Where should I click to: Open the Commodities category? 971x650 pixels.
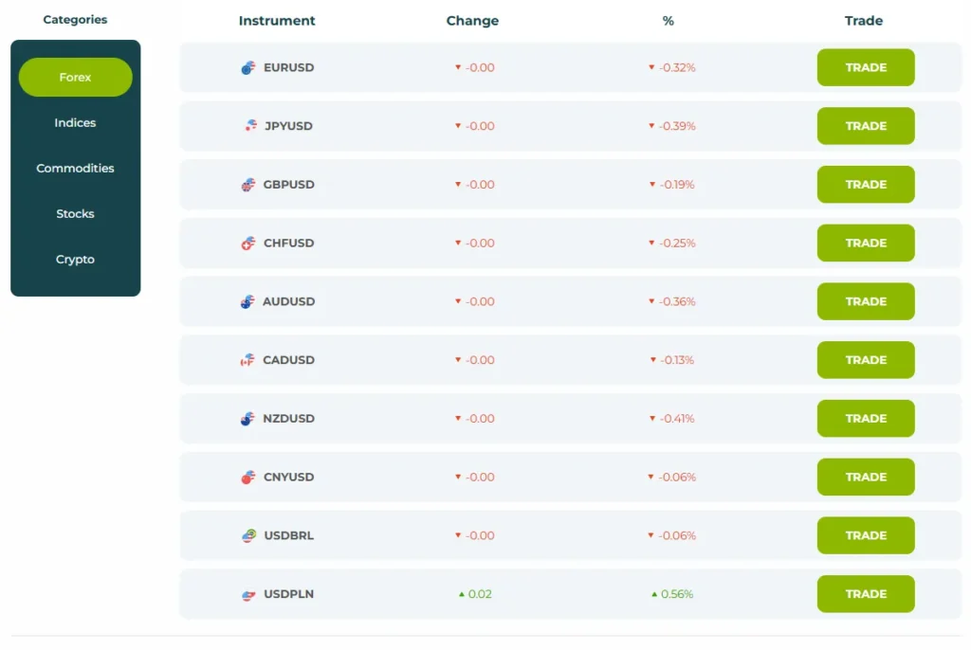[x=74, y=168]
